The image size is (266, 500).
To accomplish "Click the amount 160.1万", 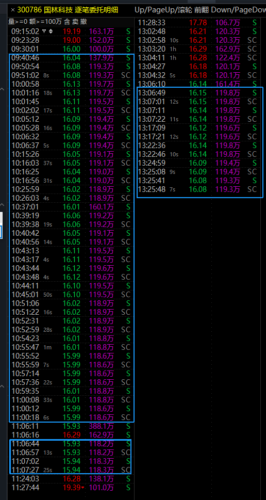I will 102,207.
